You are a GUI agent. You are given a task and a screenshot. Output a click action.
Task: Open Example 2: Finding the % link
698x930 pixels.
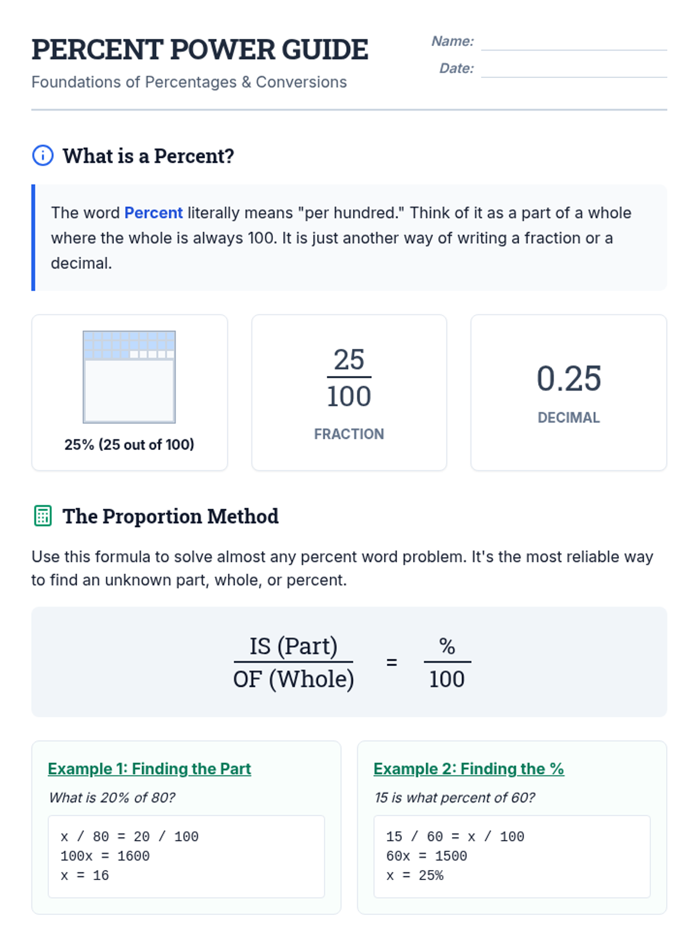468,768
